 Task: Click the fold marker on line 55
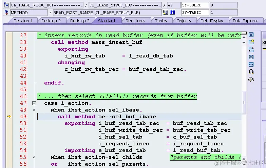coord(34,157)
